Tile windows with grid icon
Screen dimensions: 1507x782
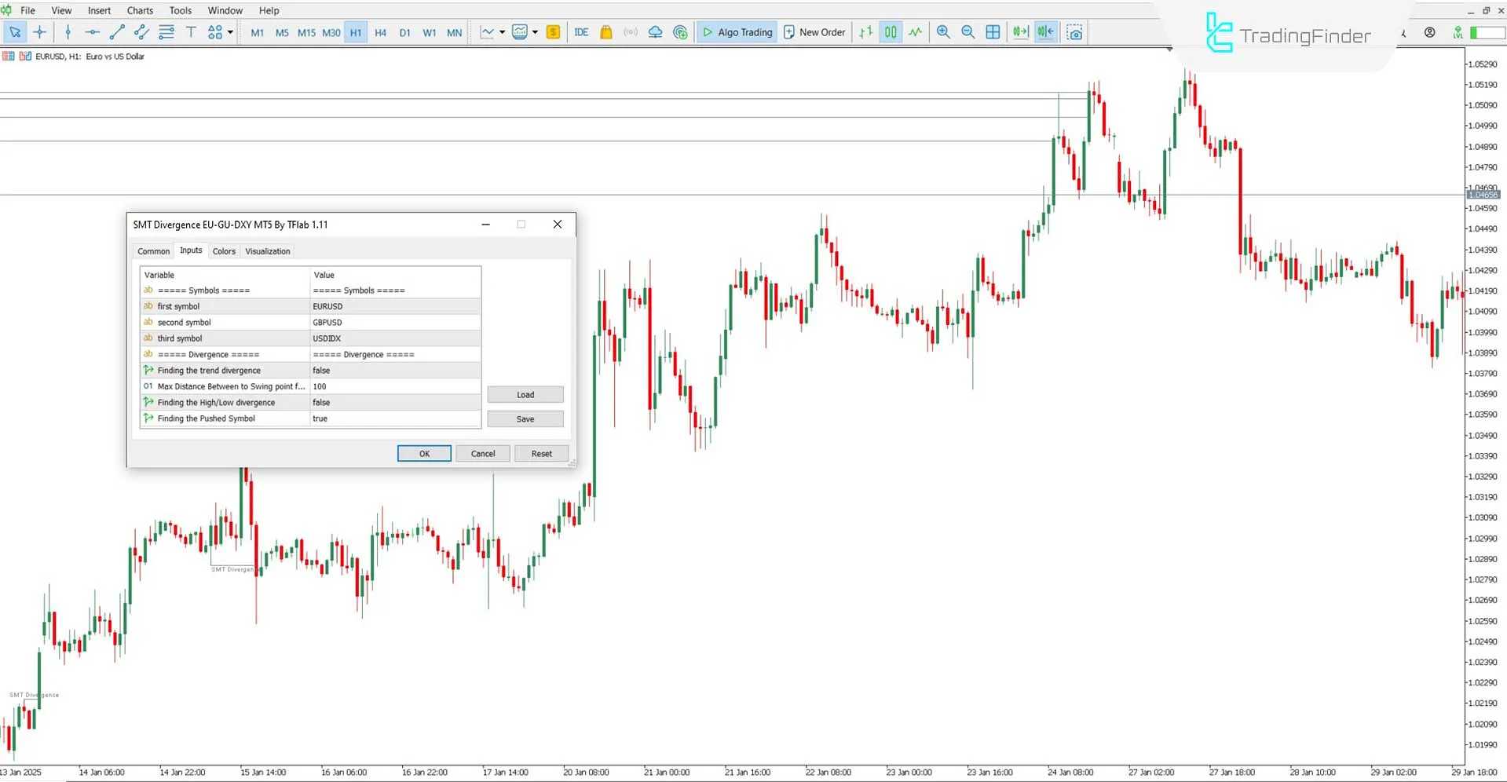point(993,32)
